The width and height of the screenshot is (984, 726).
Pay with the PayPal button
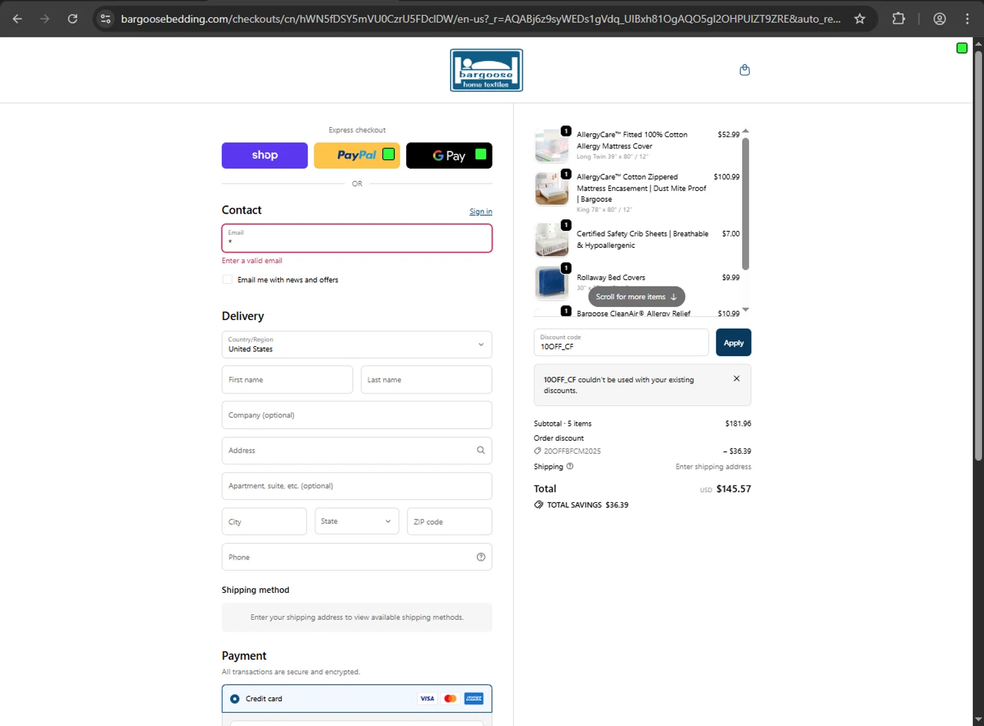(x=357, y=155)
